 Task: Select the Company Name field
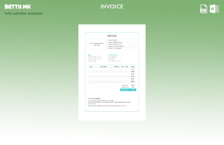113,40
